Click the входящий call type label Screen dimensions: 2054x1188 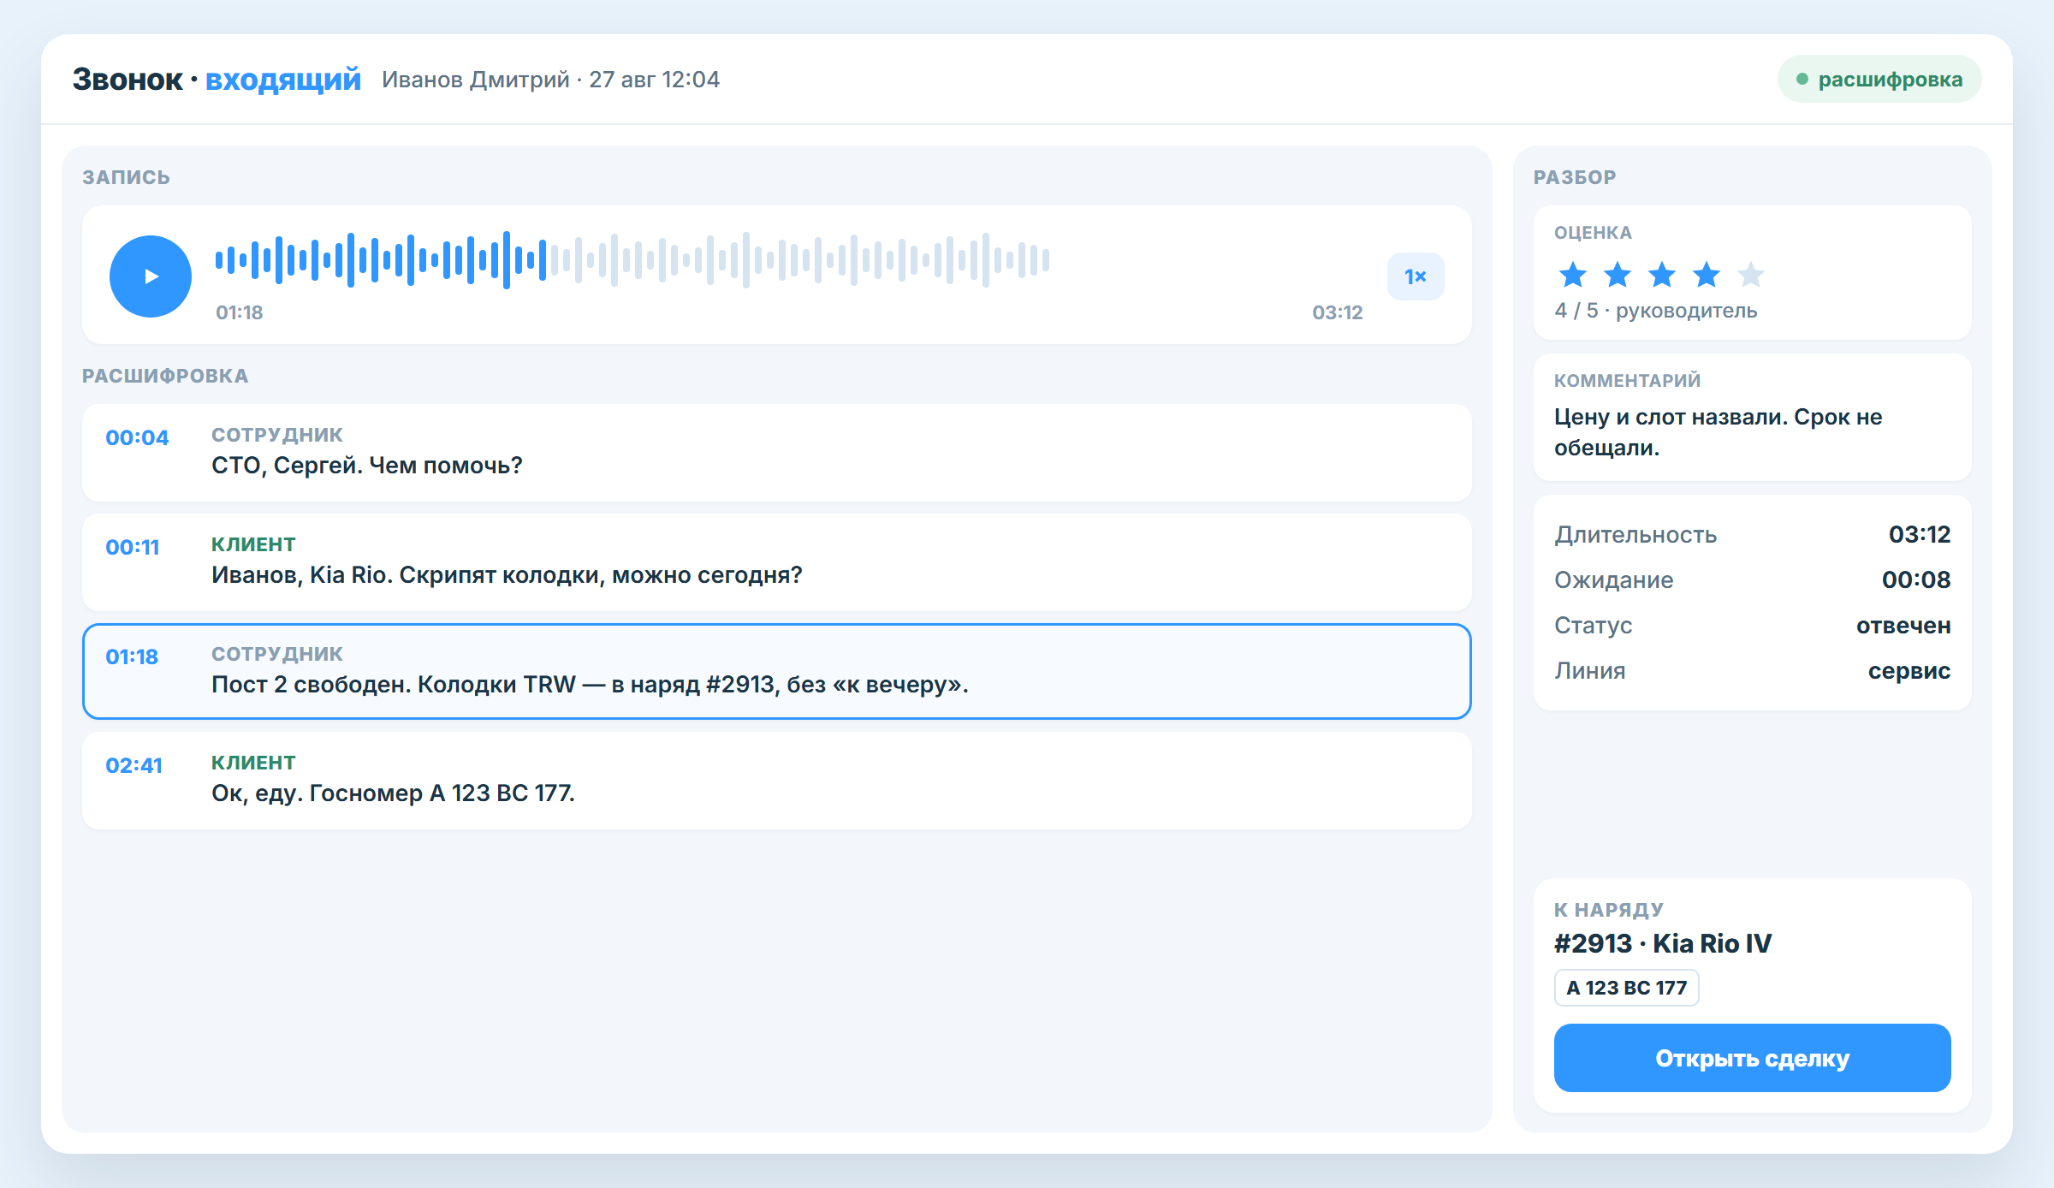[283, 80]
